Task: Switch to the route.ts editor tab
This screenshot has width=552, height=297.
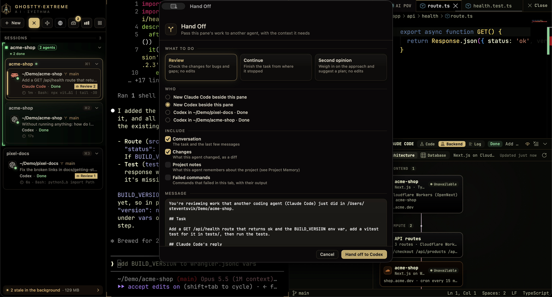Action: tap(438, 6)
